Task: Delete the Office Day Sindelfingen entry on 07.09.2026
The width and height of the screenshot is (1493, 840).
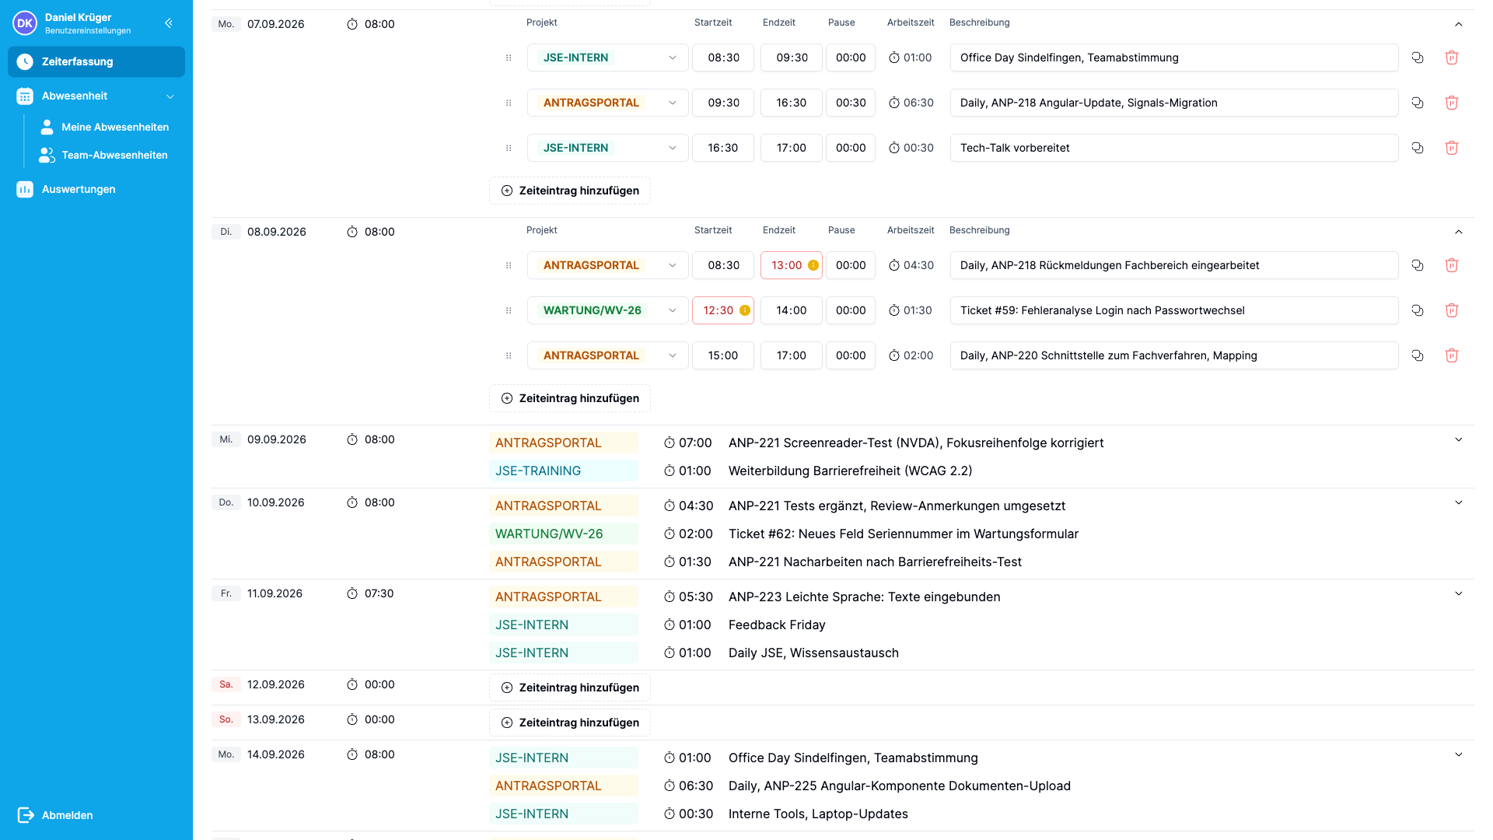Action: 1451,58
